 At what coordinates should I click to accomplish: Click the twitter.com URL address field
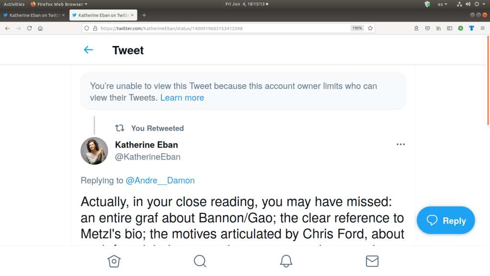click(215, 28)
